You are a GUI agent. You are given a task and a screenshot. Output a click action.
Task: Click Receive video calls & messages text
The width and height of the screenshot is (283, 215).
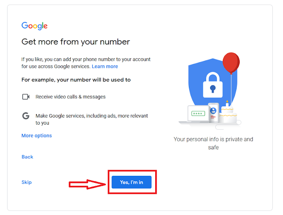pos(71,97)
